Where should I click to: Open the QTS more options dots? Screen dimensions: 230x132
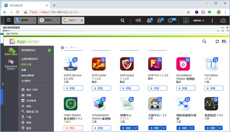[x=212, y=21]
